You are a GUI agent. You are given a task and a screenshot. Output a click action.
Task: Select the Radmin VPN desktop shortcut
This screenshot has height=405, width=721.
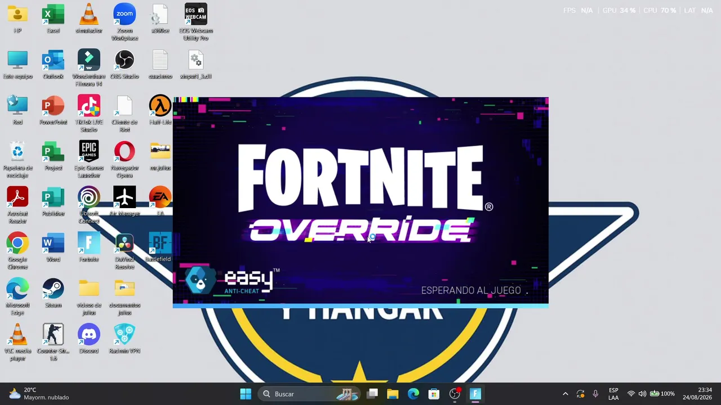pos(124,339)
